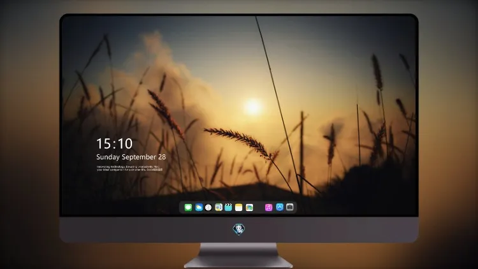Open the green Messages app in dock
The height and width of the screenshot is (269, 478).
coord(188,207)
